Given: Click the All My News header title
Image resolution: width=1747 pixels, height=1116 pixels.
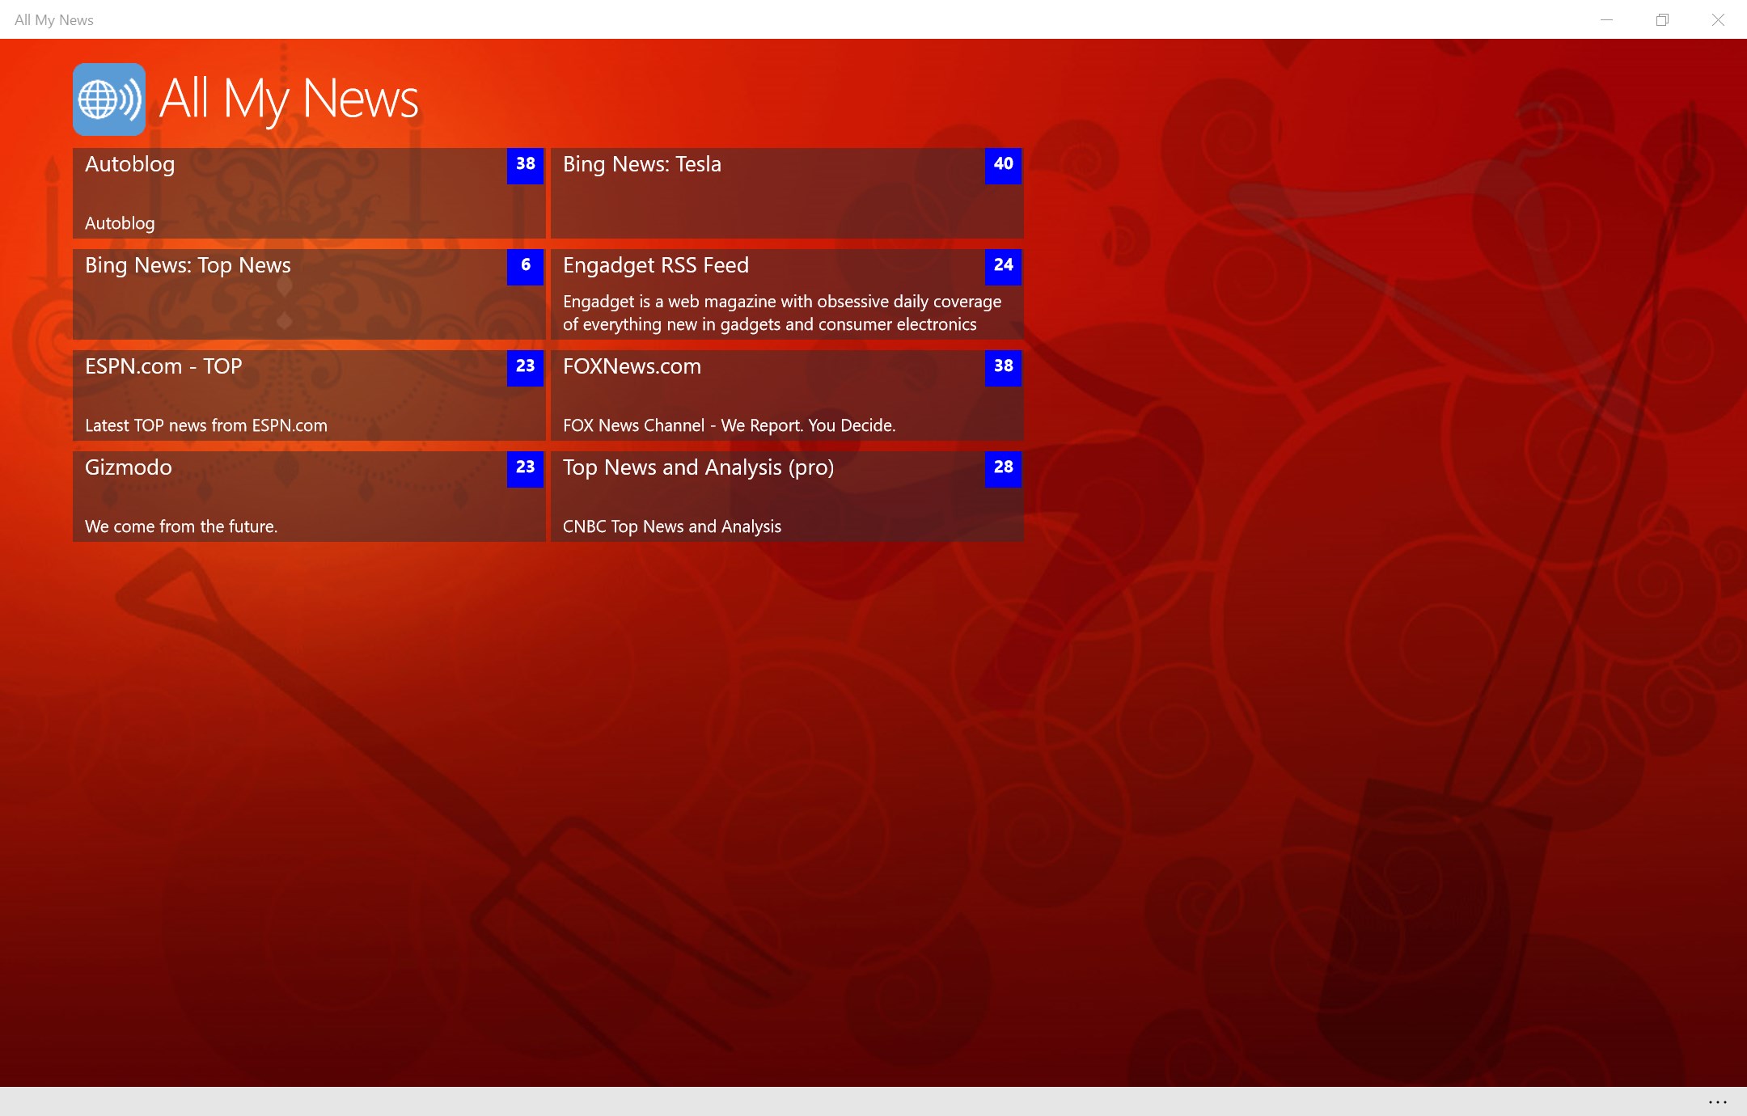Looking at the screenshot, I should (x=289, y=99).
